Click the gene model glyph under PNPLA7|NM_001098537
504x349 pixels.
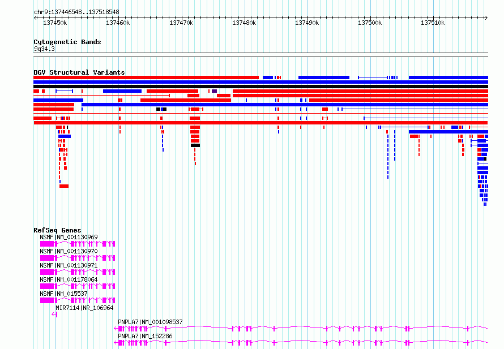point(301,329)
